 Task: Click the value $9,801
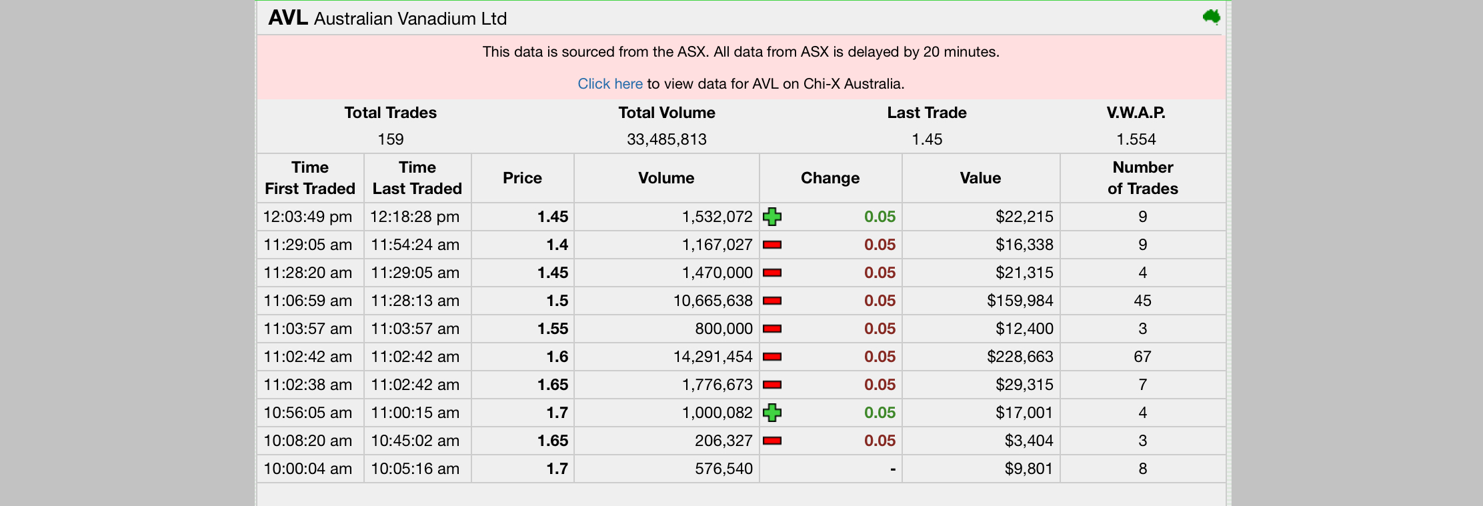pyautogui.click(x=1029, y=469)
